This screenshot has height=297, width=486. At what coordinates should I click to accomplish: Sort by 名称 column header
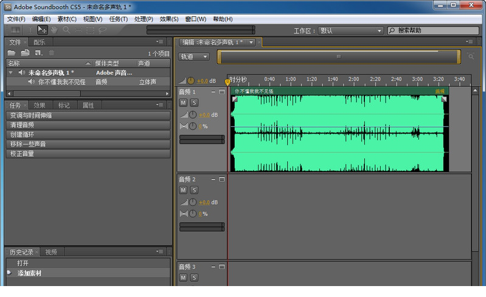click(49, 63)
